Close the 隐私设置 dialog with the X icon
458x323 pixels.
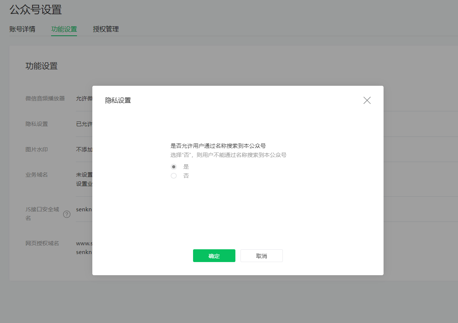point(367,100)
